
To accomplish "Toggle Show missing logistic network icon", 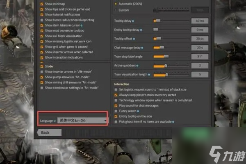I will 42,41.
